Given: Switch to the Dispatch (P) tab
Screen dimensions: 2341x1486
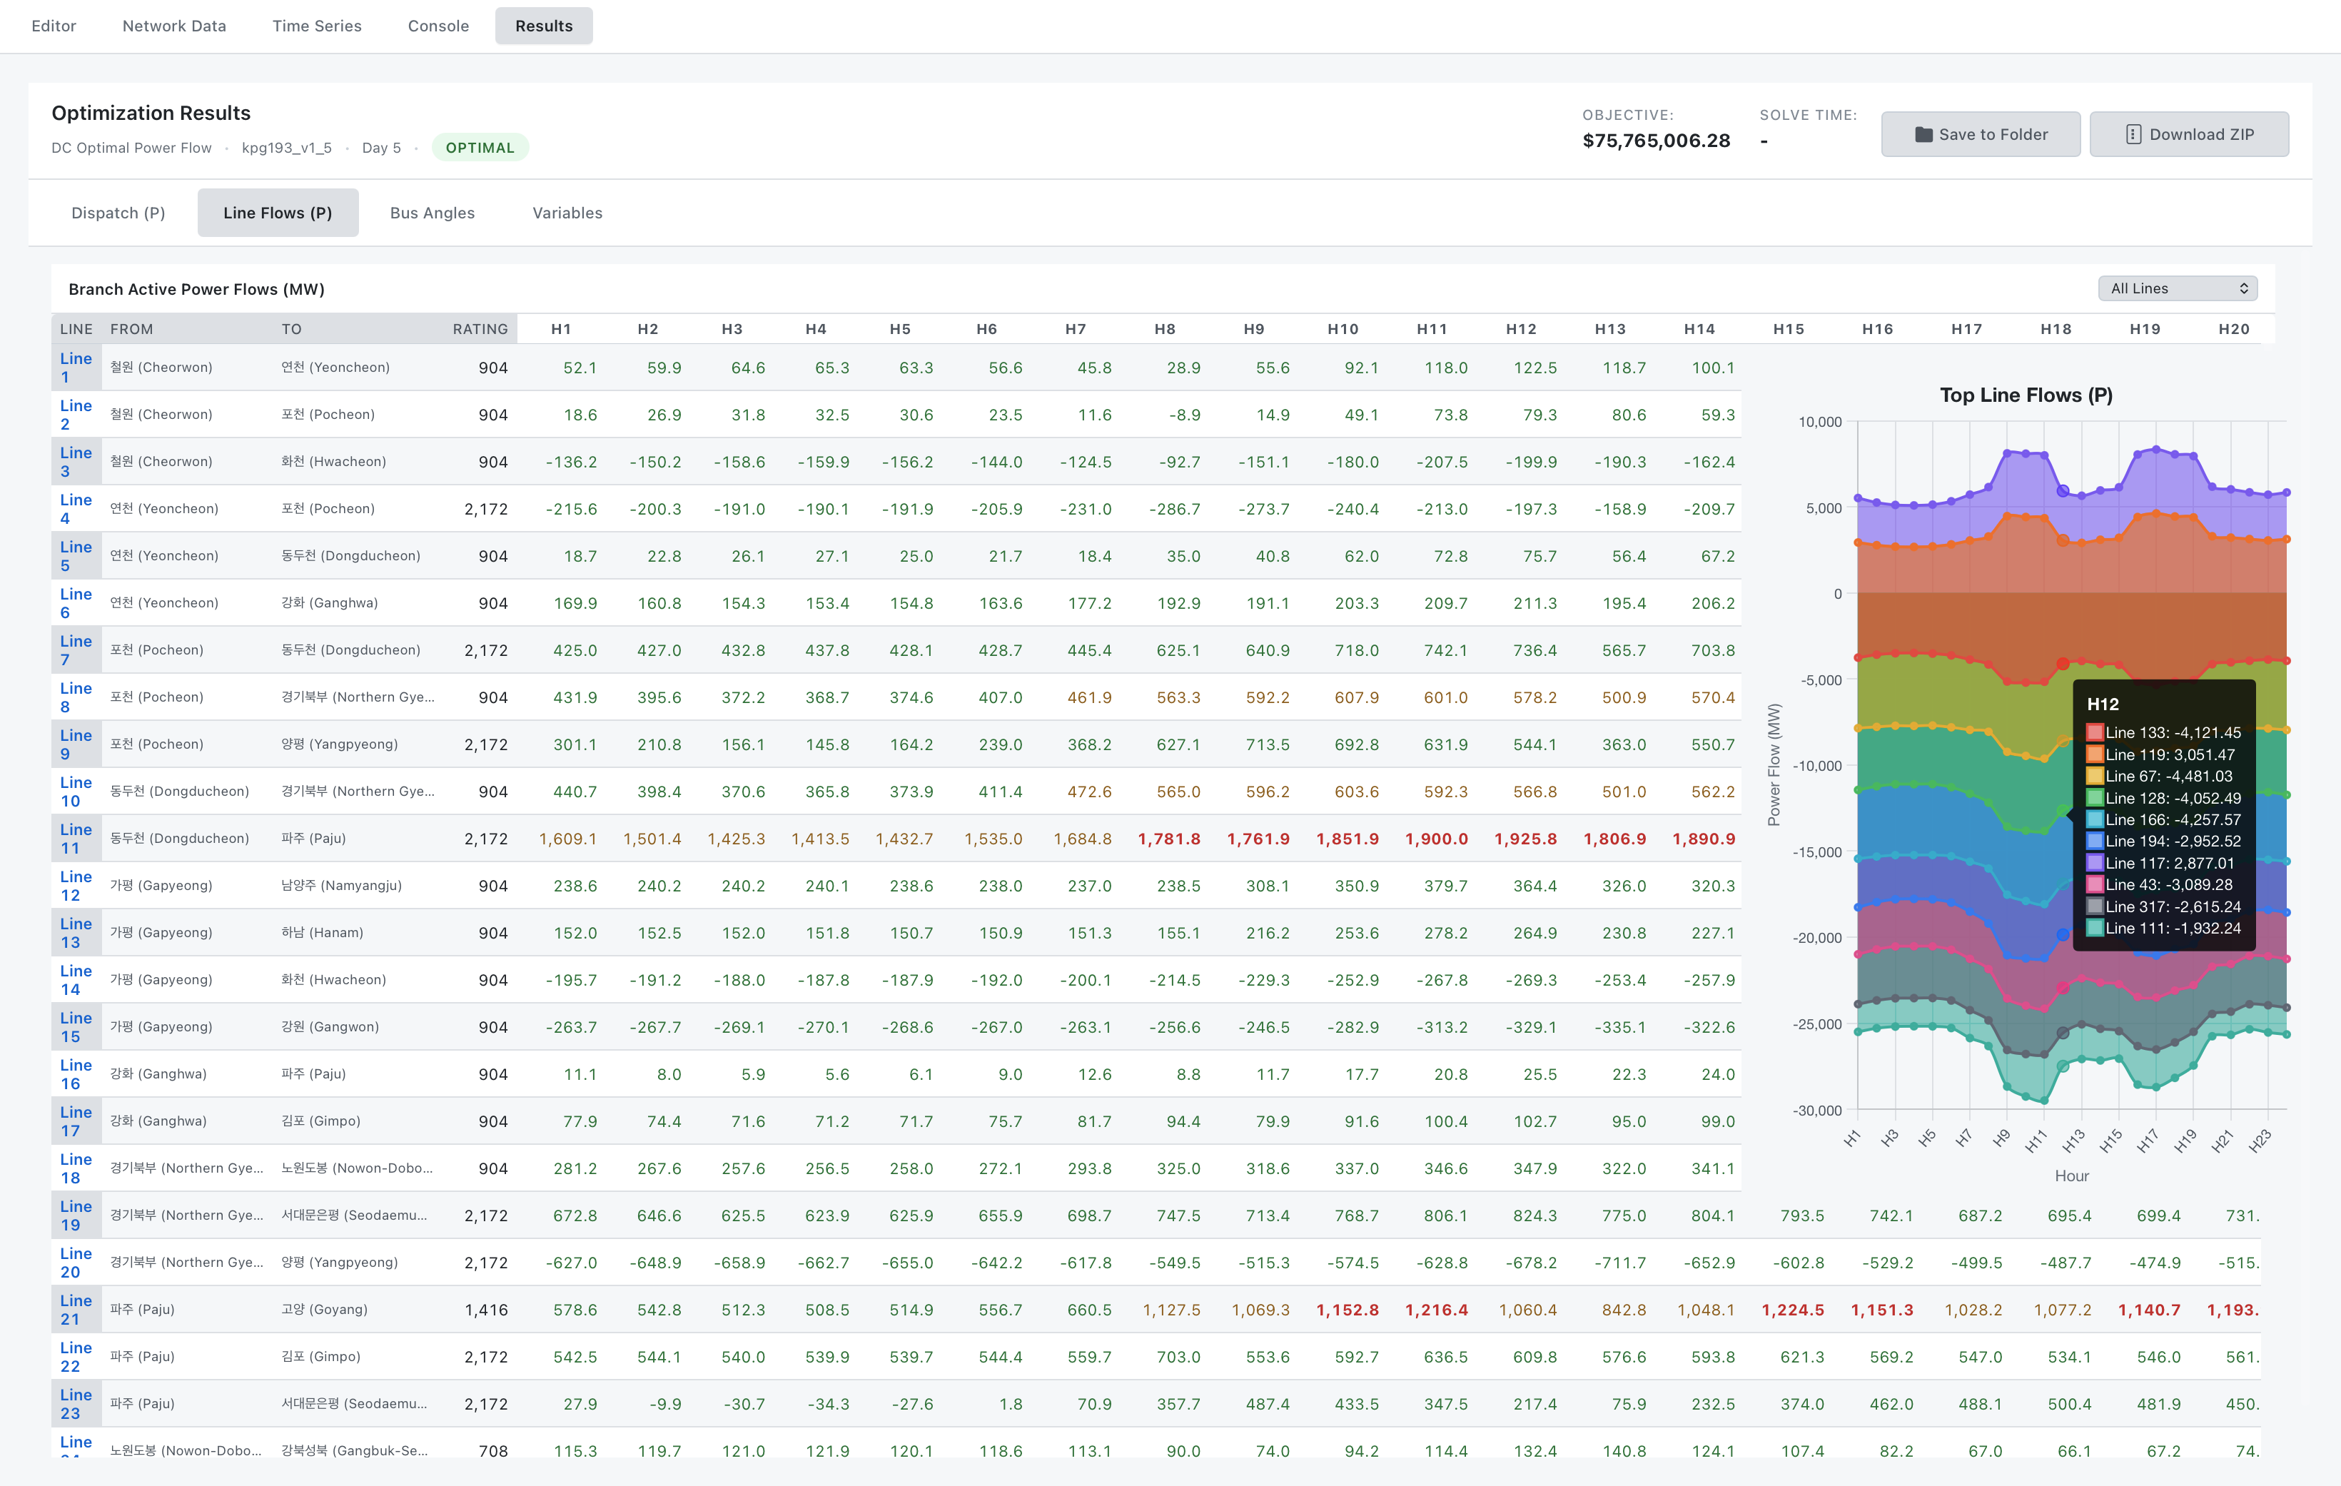Looking at the screenshot, I should click(x=118, y=212).
